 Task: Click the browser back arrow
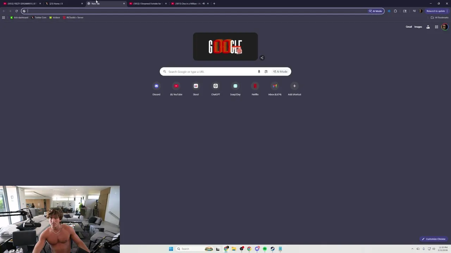[x=4, y=11]
